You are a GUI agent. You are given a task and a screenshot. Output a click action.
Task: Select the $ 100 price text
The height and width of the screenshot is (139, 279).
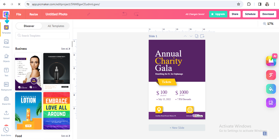click(x=162, y=92)
